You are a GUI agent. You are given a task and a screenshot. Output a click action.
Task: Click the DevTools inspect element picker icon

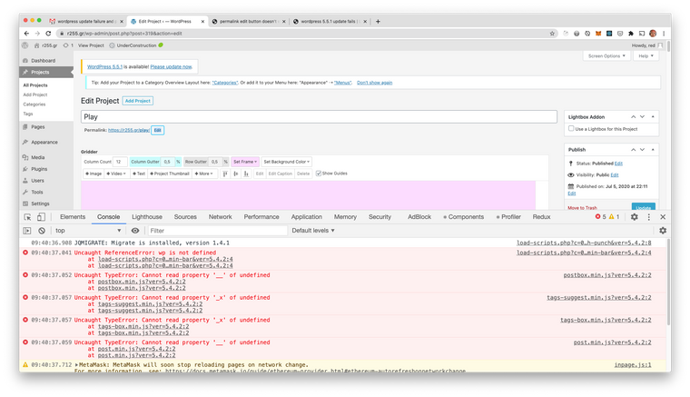(x=27, y=217)
